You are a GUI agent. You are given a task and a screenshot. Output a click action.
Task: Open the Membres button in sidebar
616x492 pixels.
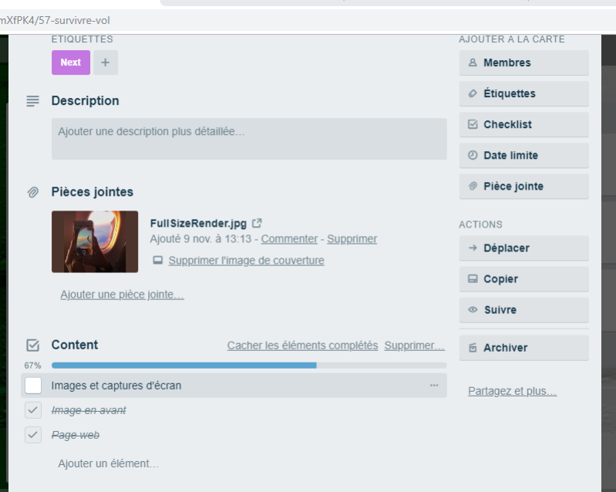click(524, 62)
